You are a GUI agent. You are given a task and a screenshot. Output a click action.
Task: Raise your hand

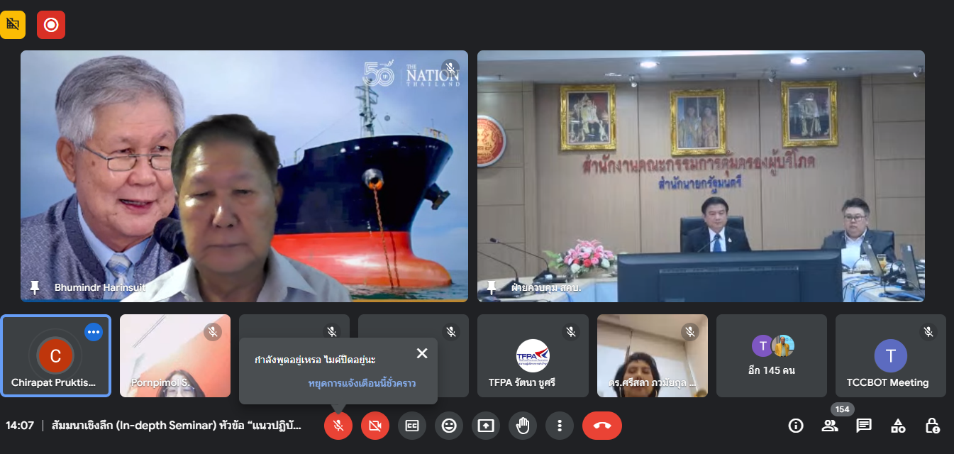(x=523, y=426)
